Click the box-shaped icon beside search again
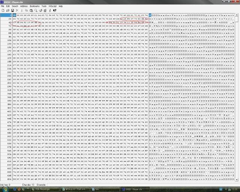The image size is (240, 192). pyautogui.click(x=45, y=10)
